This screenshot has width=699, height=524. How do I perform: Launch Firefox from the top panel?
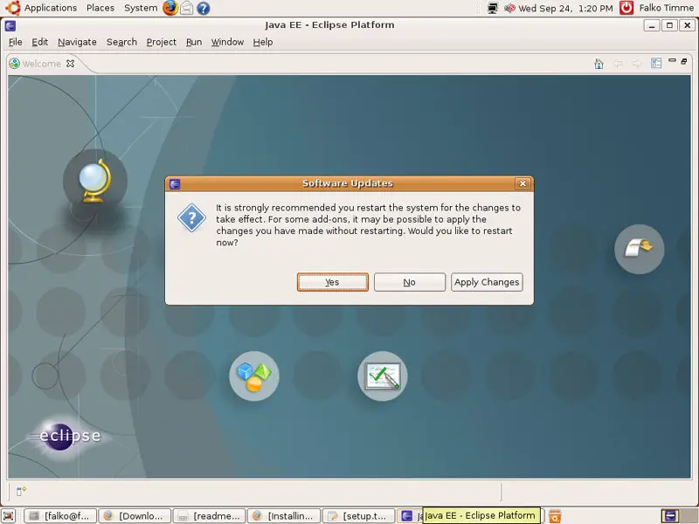coord(170,8)
